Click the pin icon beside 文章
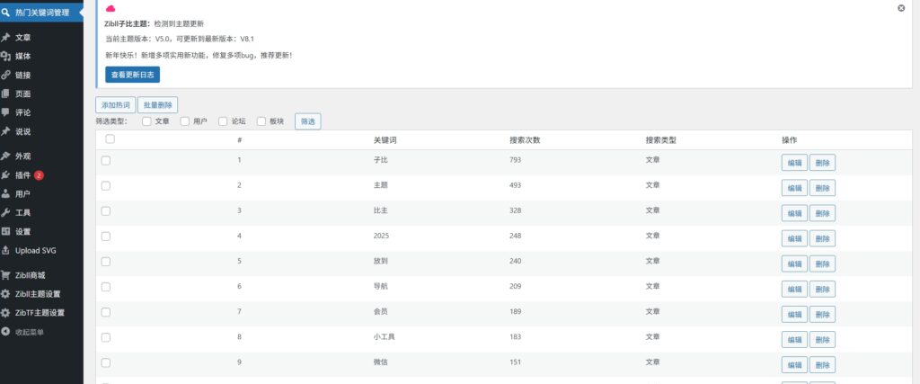 click(6, 38)
